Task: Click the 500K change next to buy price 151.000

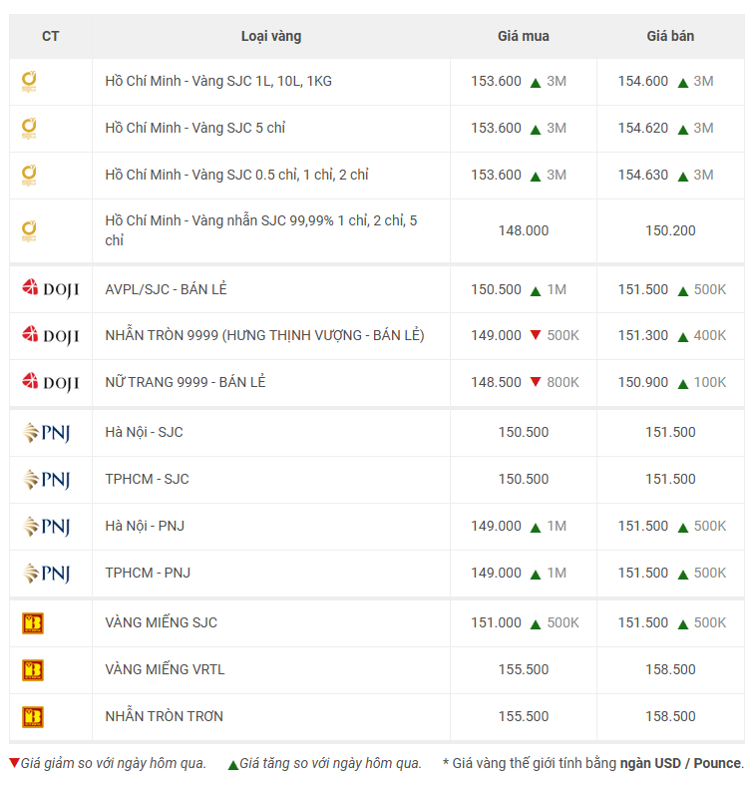Action: (563, 622)
